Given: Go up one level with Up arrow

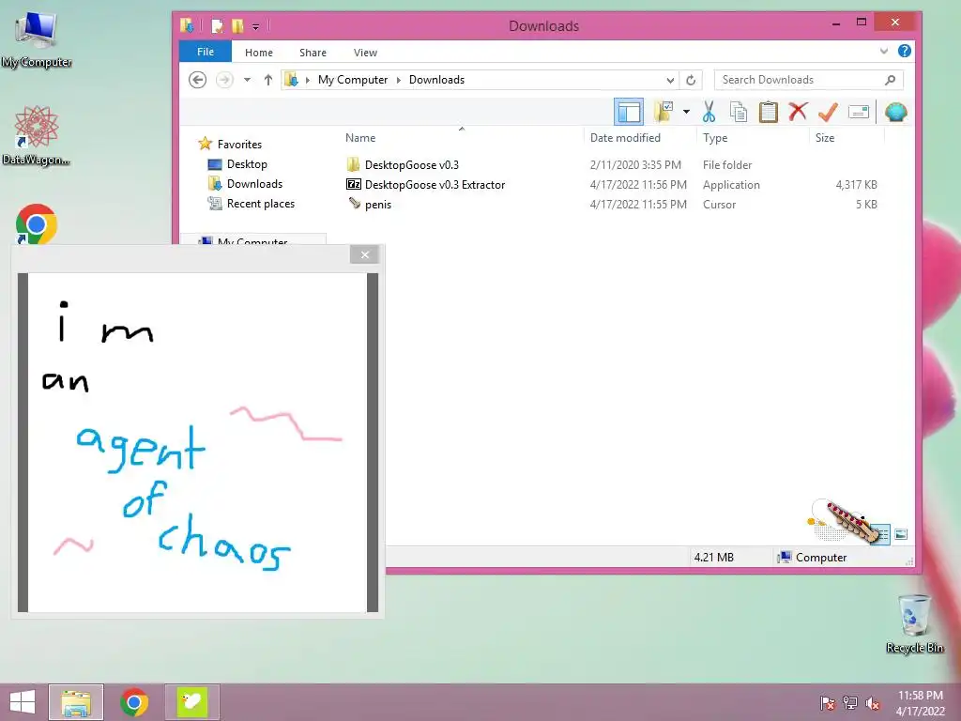Looking at the screenshot, I should [x=267, y=80].
